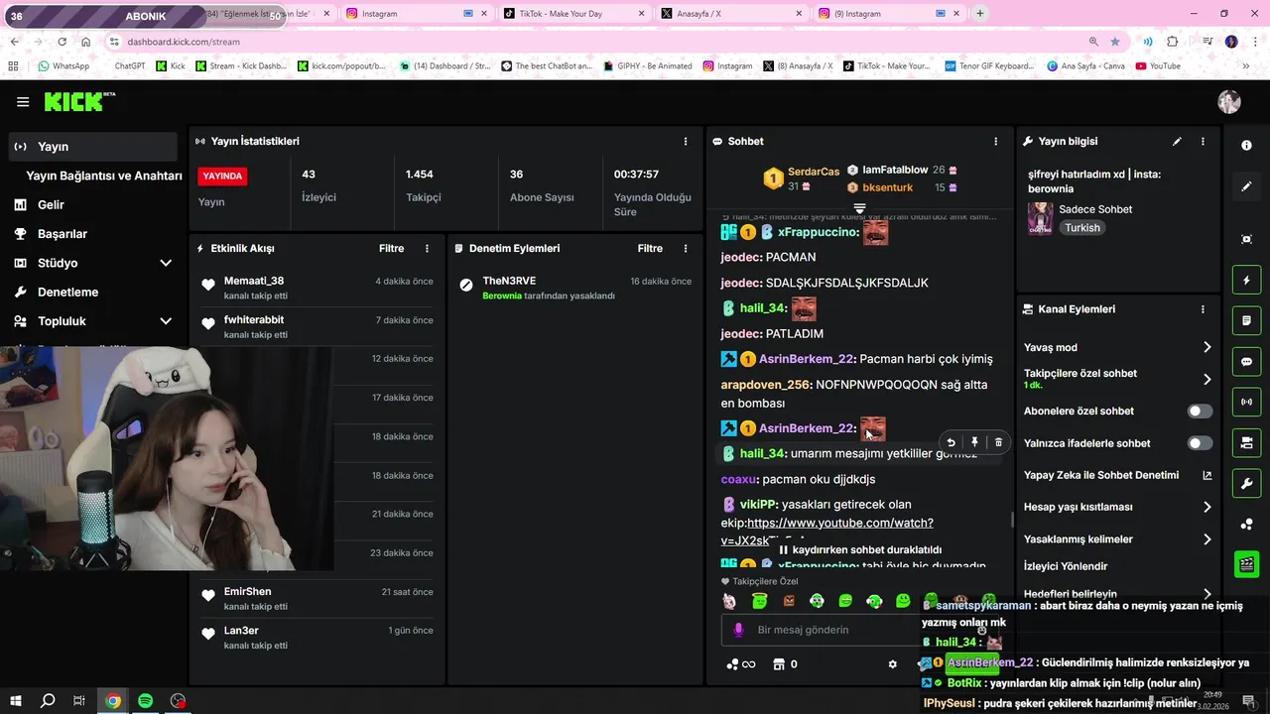Click the info icon in right rail
The image size is (1270, 714).
pyautogui.click(x=1246, y=145)
